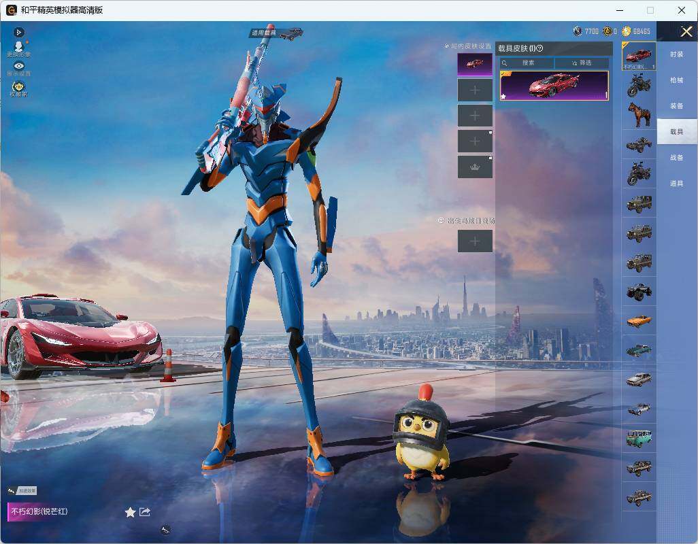The height and width of the screenshot is (544, 698).
Task: Click the 7700 currency counter
Action: 586,31
